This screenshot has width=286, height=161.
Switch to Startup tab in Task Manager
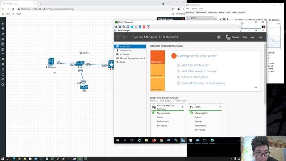coord(221,13)
